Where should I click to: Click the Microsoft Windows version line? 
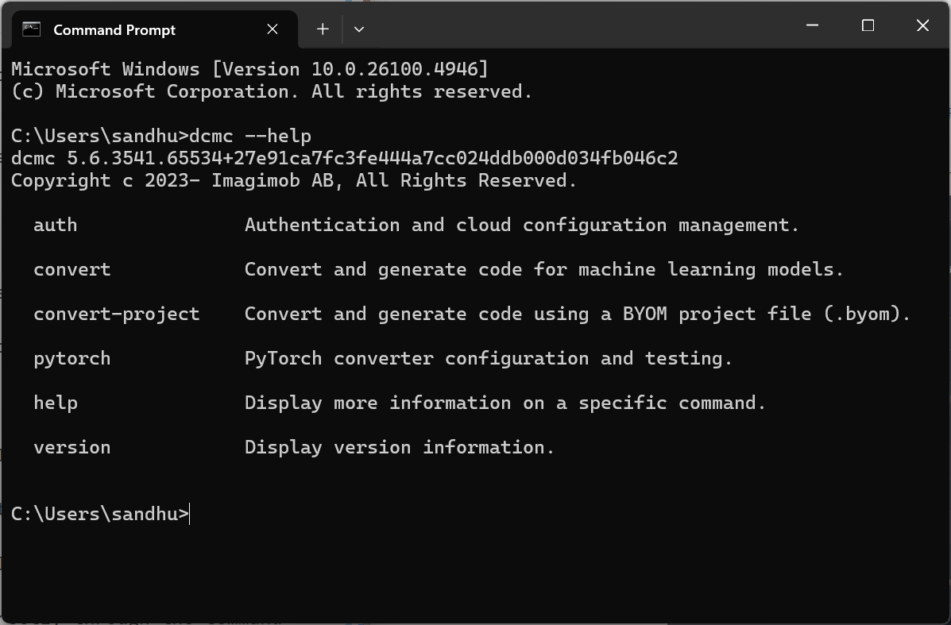(250, 69)
